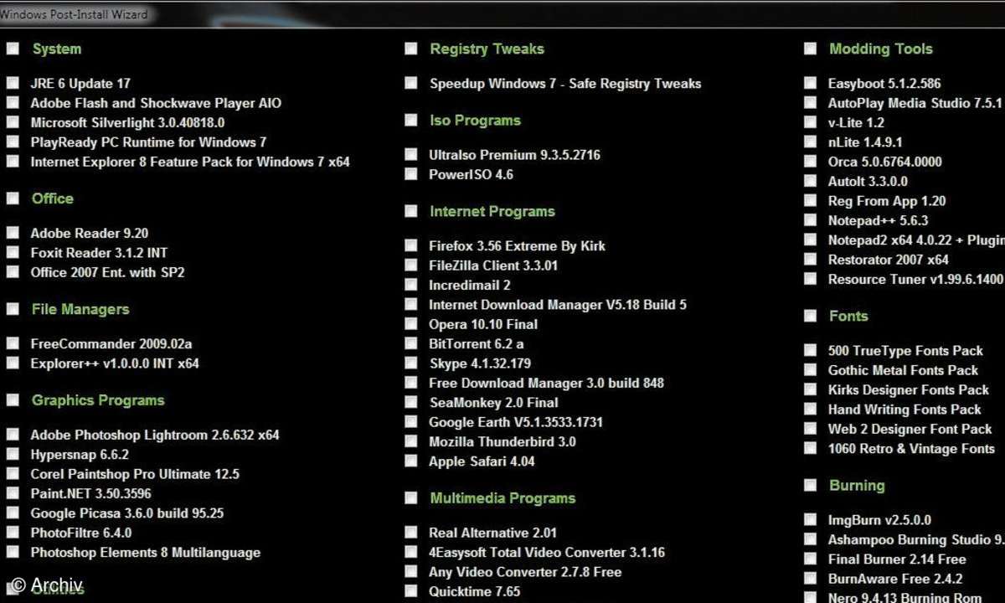Tick Opera 10.10 Final checkbox
The image size is (1005, 603).
click(x=411, y=323)
